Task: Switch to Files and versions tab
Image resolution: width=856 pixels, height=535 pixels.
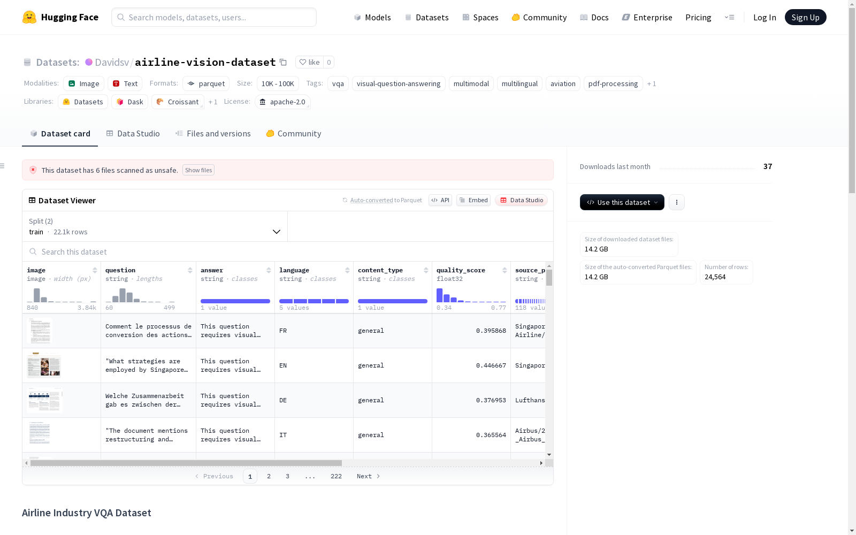Action: [213, 134]
